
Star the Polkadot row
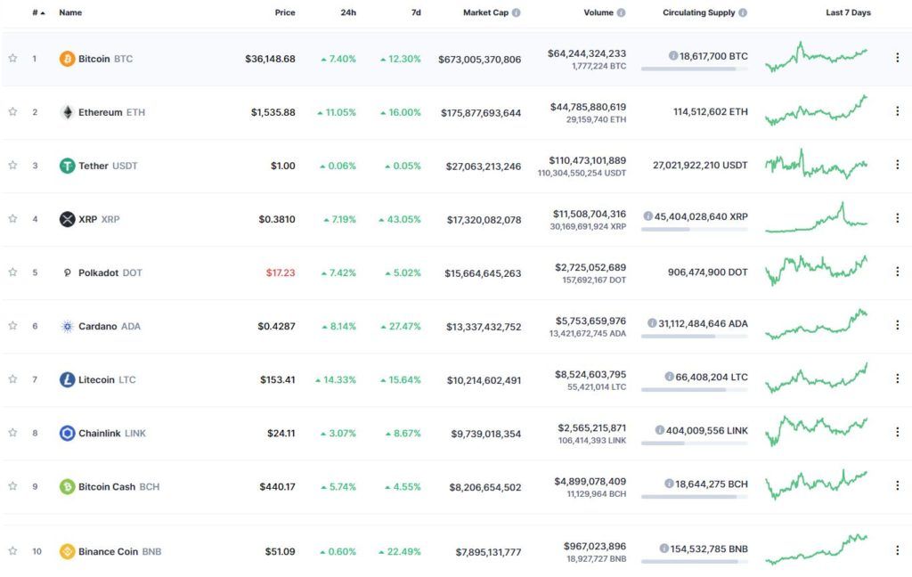pyautogui.click(x=12, y=272)
